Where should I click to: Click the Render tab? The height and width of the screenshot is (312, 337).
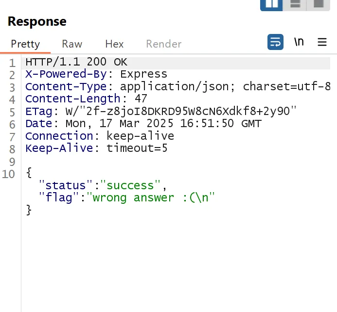[163, 44]
